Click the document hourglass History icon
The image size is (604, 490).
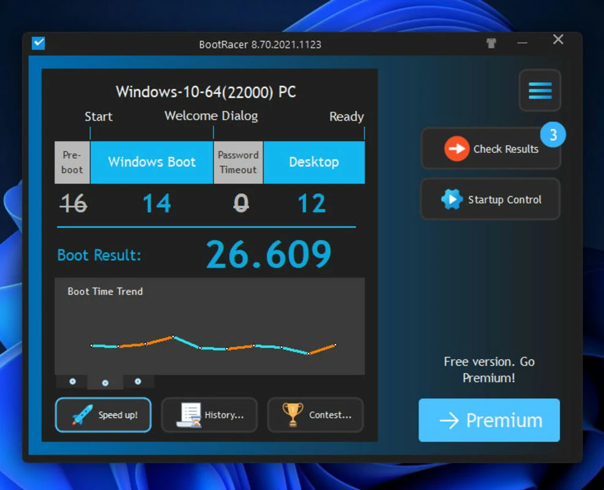[189, 415]
